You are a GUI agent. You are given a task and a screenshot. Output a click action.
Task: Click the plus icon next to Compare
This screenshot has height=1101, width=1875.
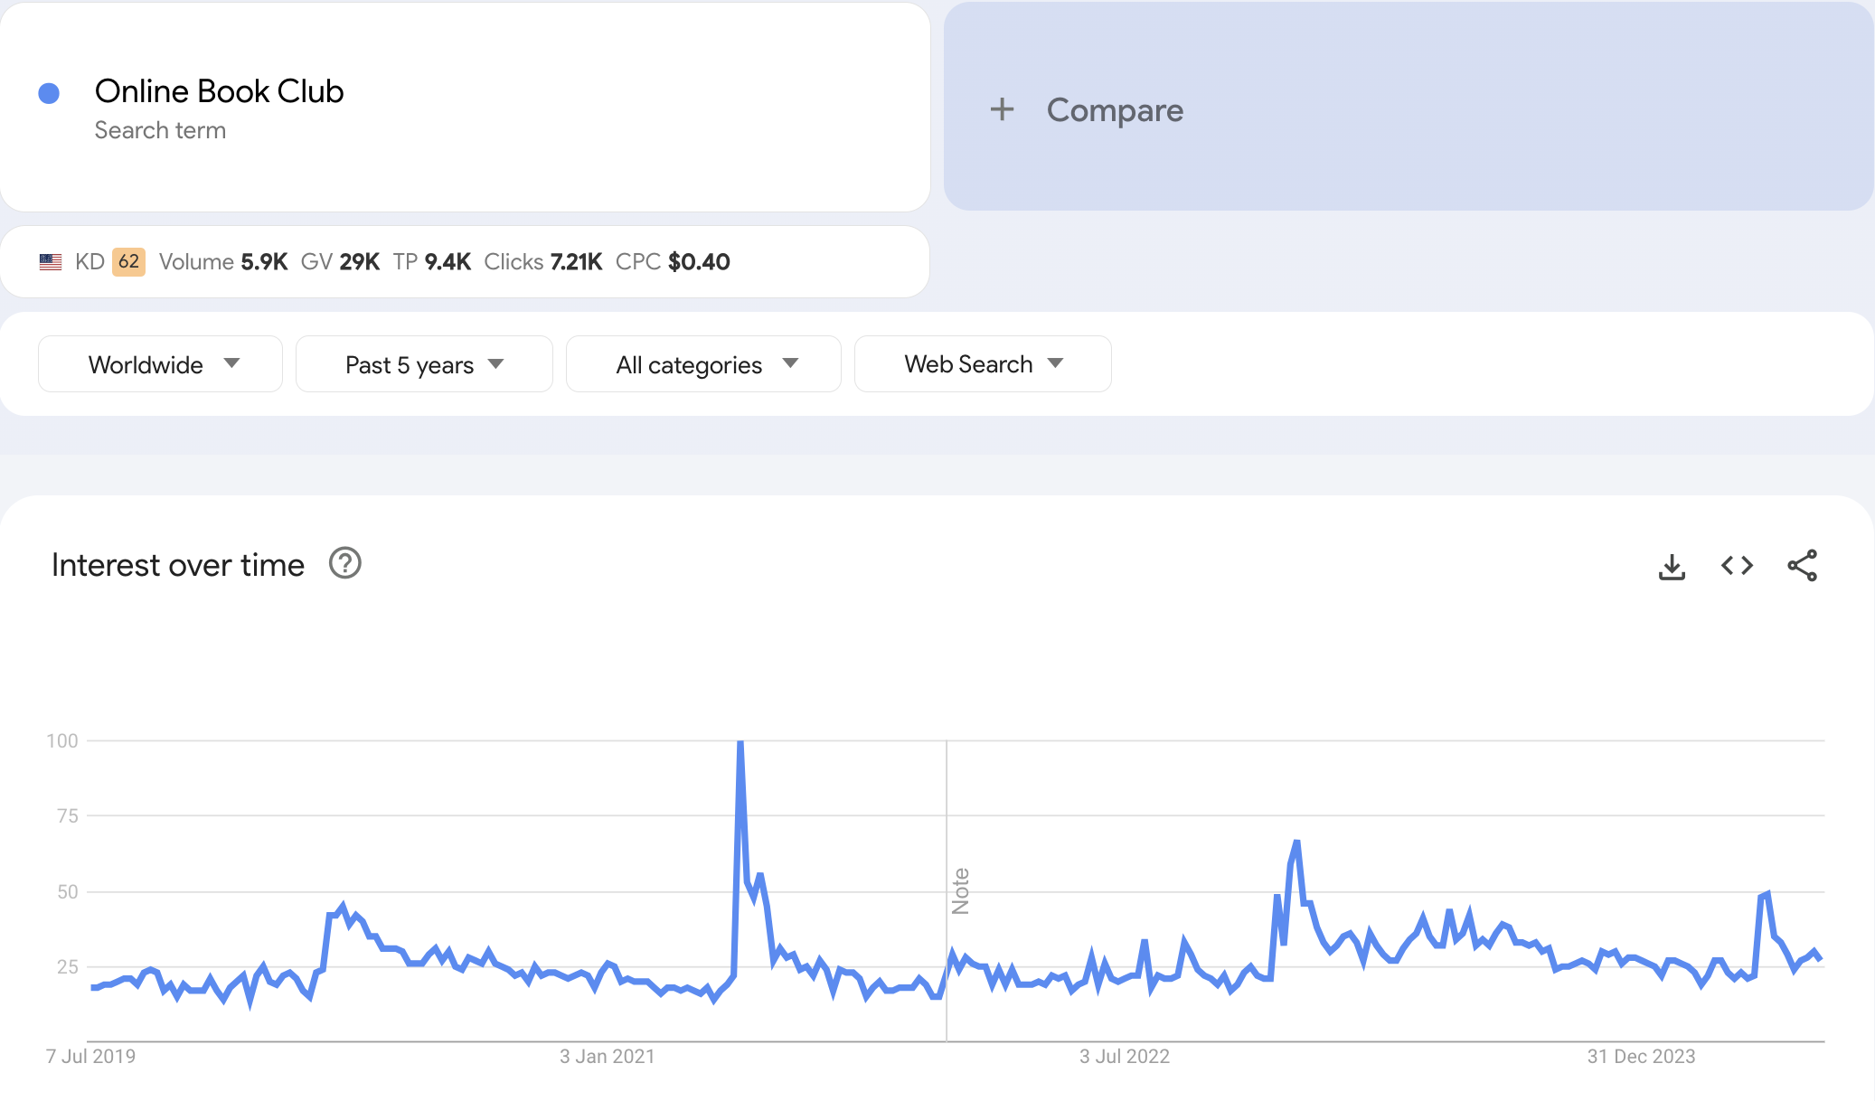(x=1002, y=109)
